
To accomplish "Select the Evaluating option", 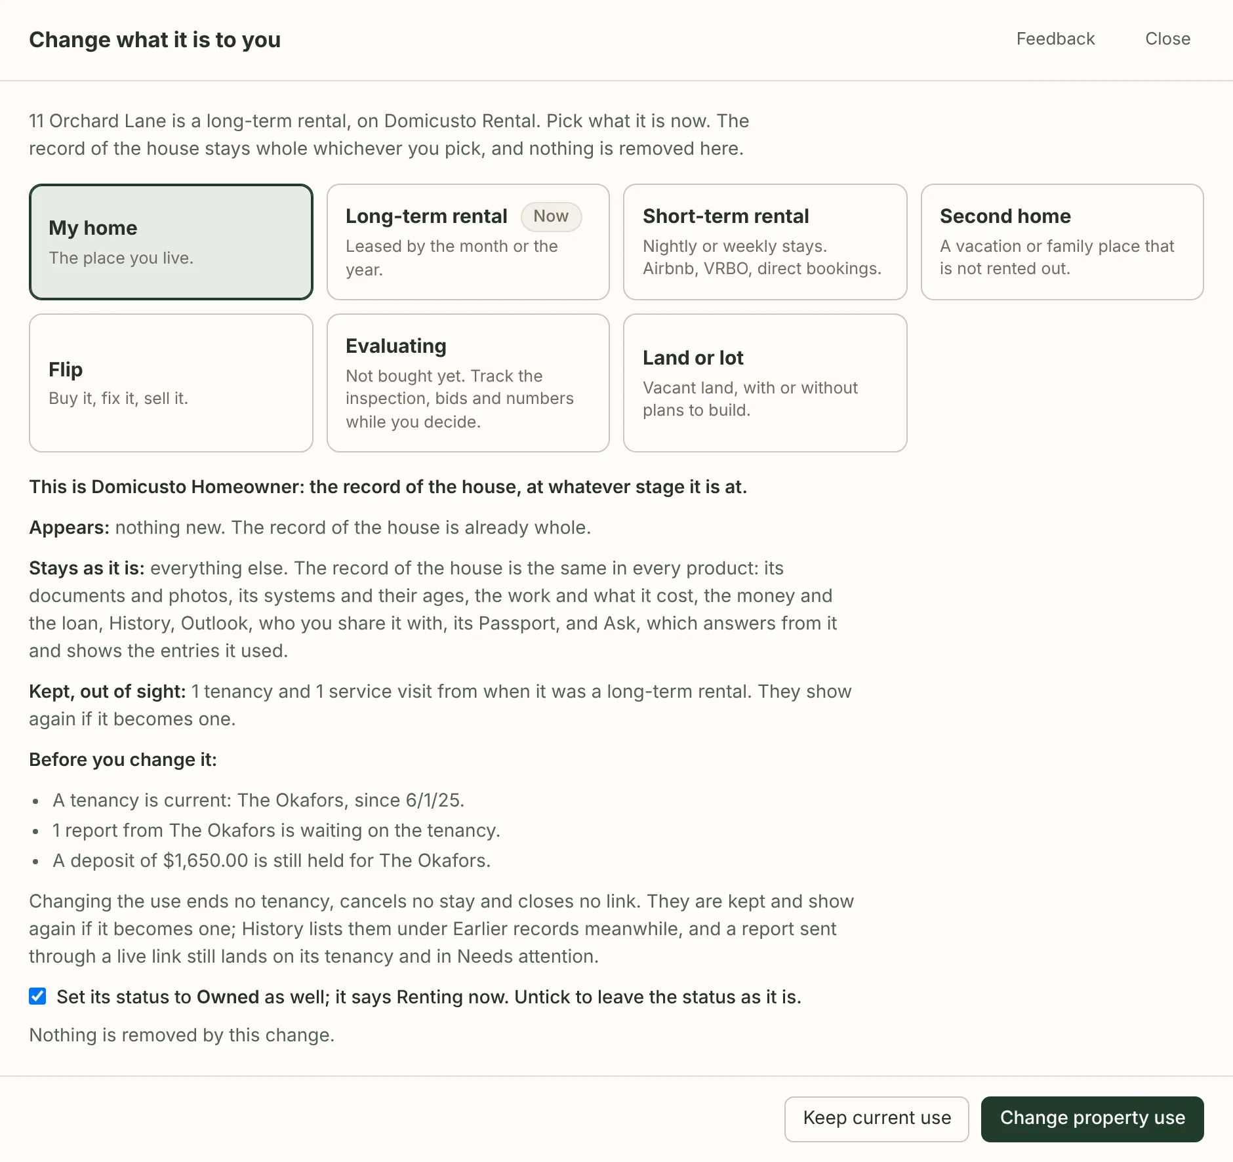I will 468,383.
